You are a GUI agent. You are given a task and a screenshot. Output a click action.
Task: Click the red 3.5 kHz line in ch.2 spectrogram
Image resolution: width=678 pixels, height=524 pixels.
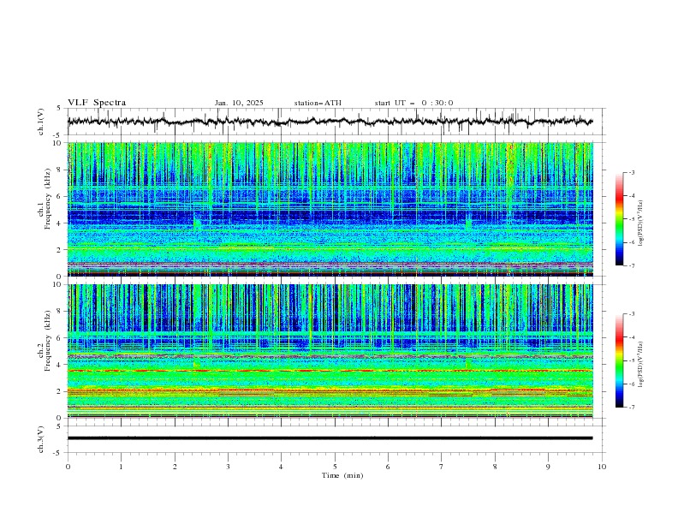330,371
